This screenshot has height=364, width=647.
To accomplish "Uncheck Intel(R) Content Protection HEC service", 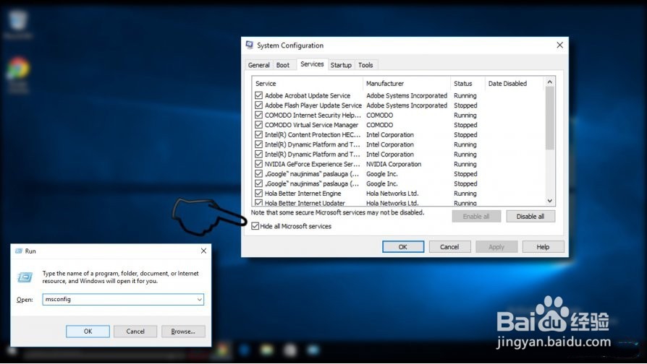I will (x=258, y=134).
